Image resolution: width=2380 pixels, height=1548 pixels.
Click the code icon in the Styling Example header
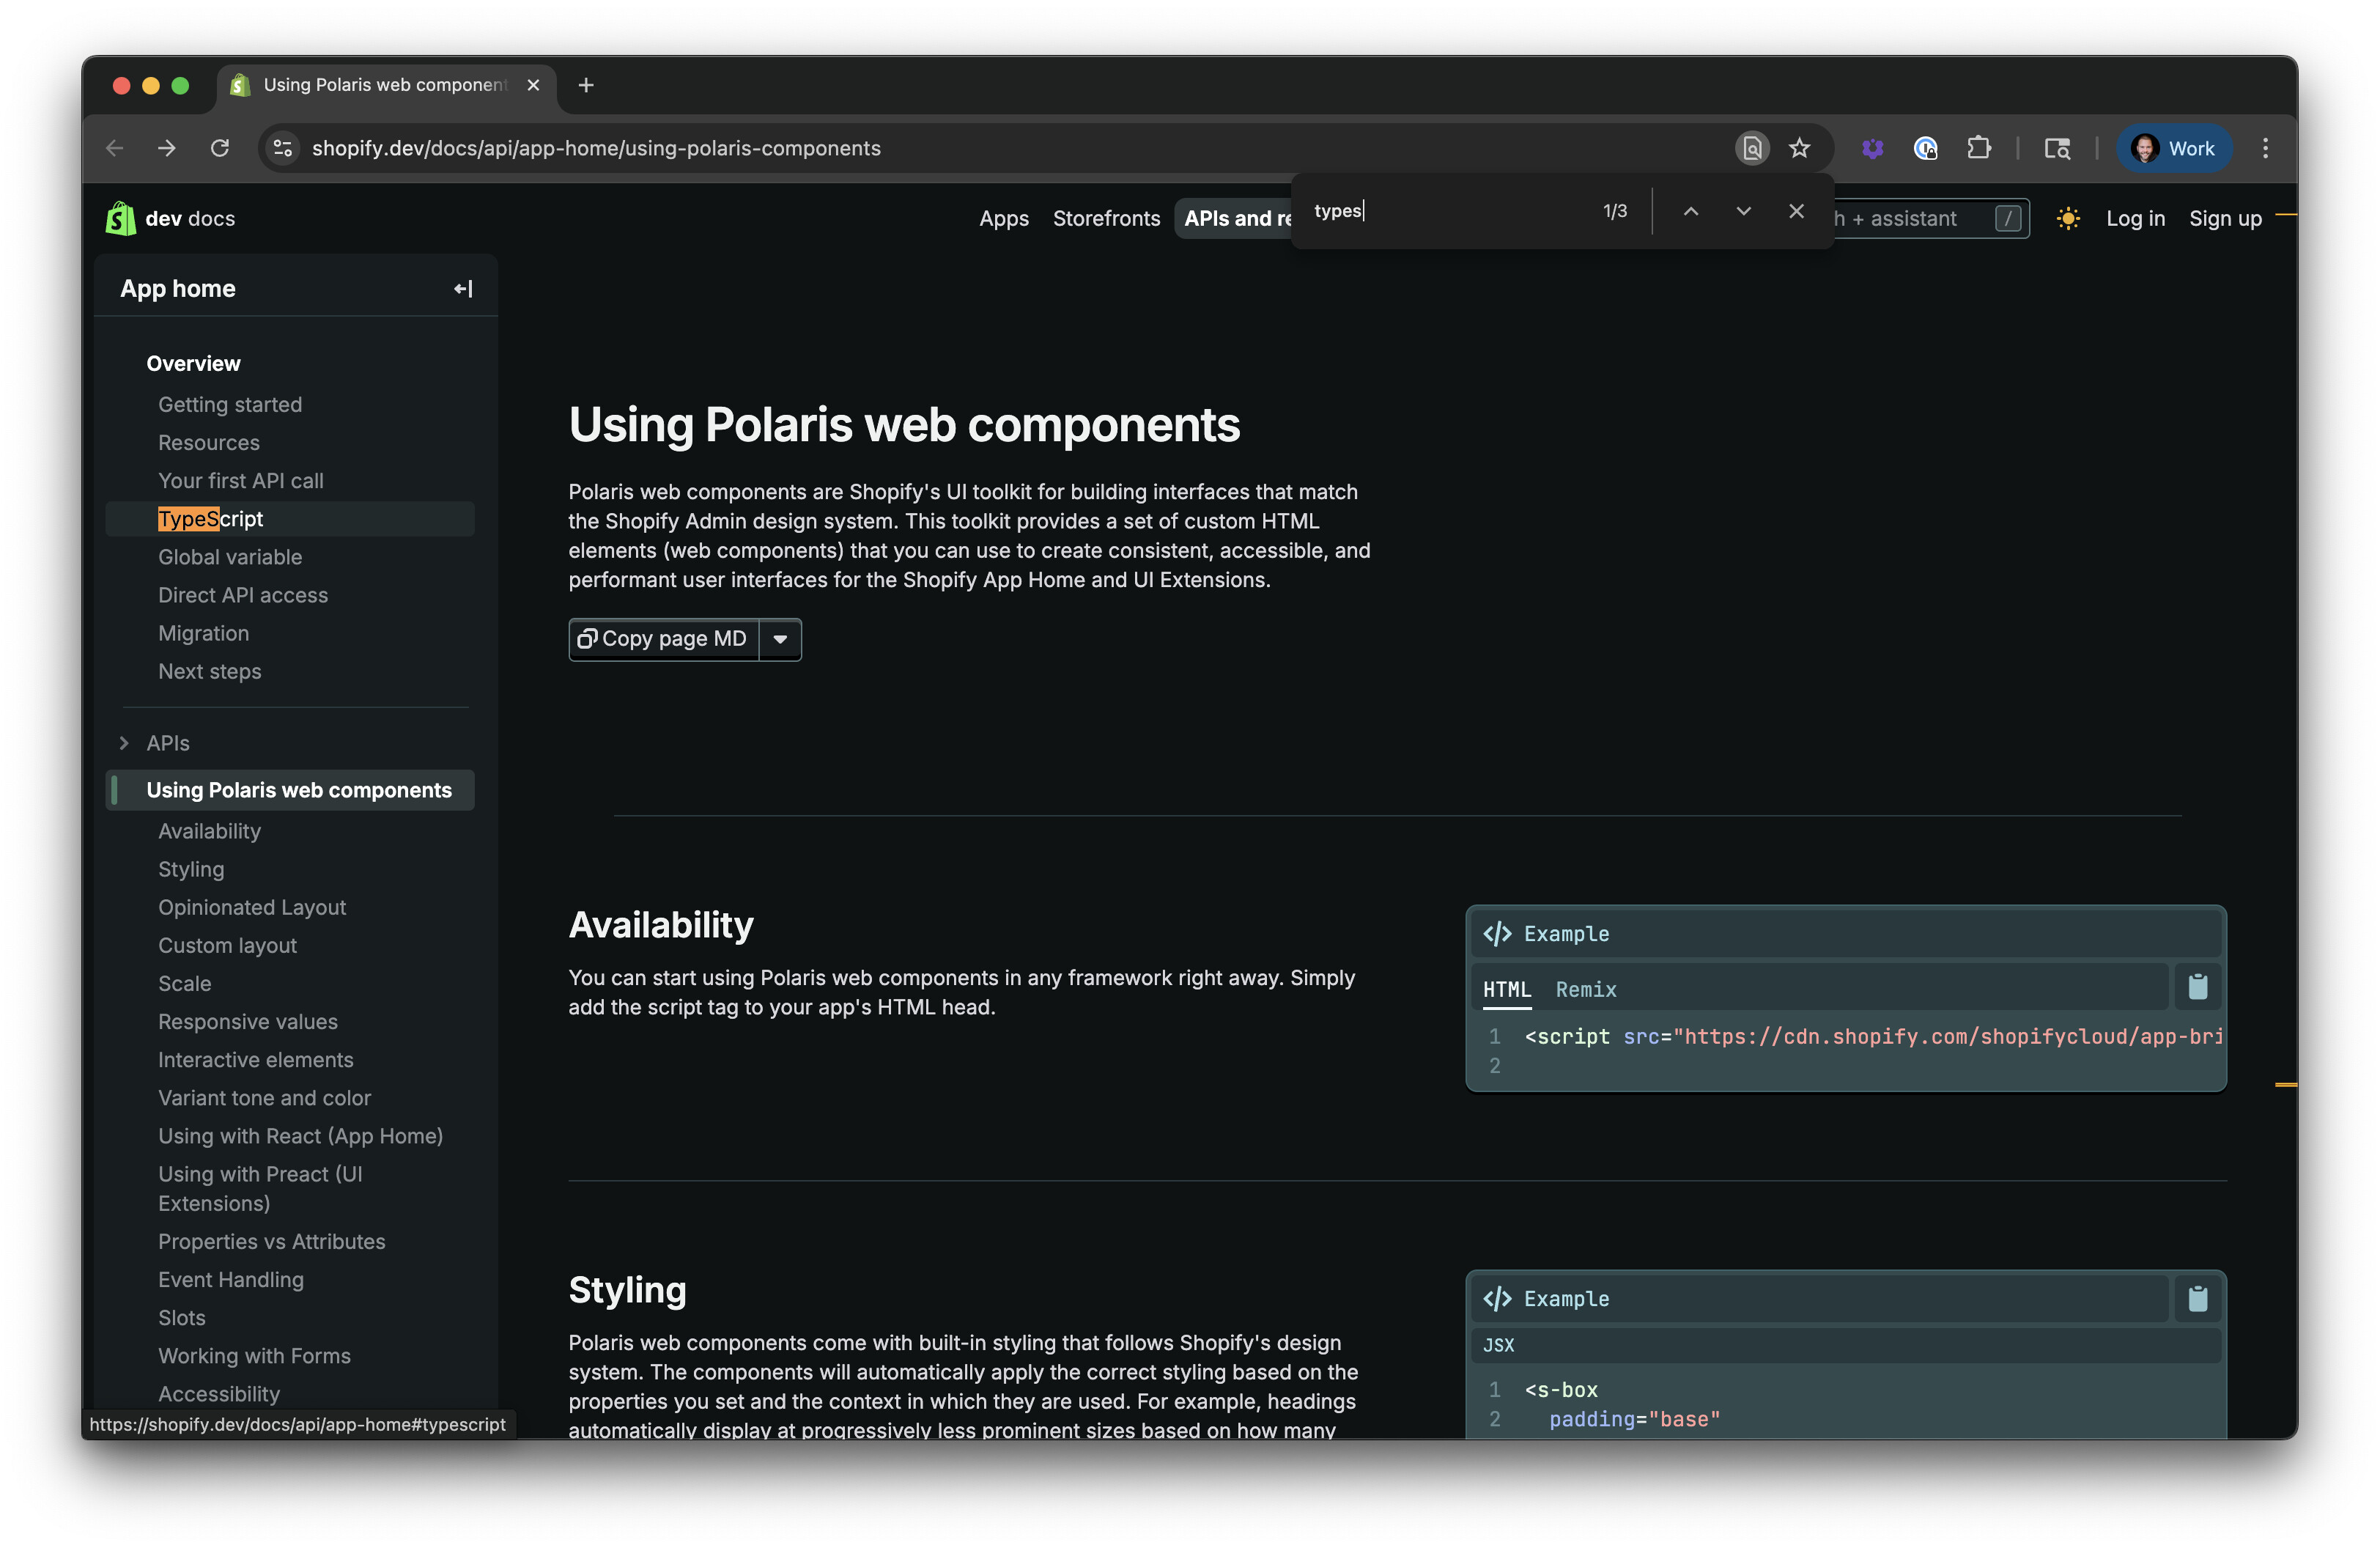point(1497,1299)
